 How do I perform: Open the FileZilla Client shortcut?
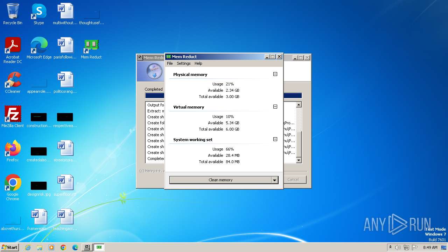click(x=13, y=117)
